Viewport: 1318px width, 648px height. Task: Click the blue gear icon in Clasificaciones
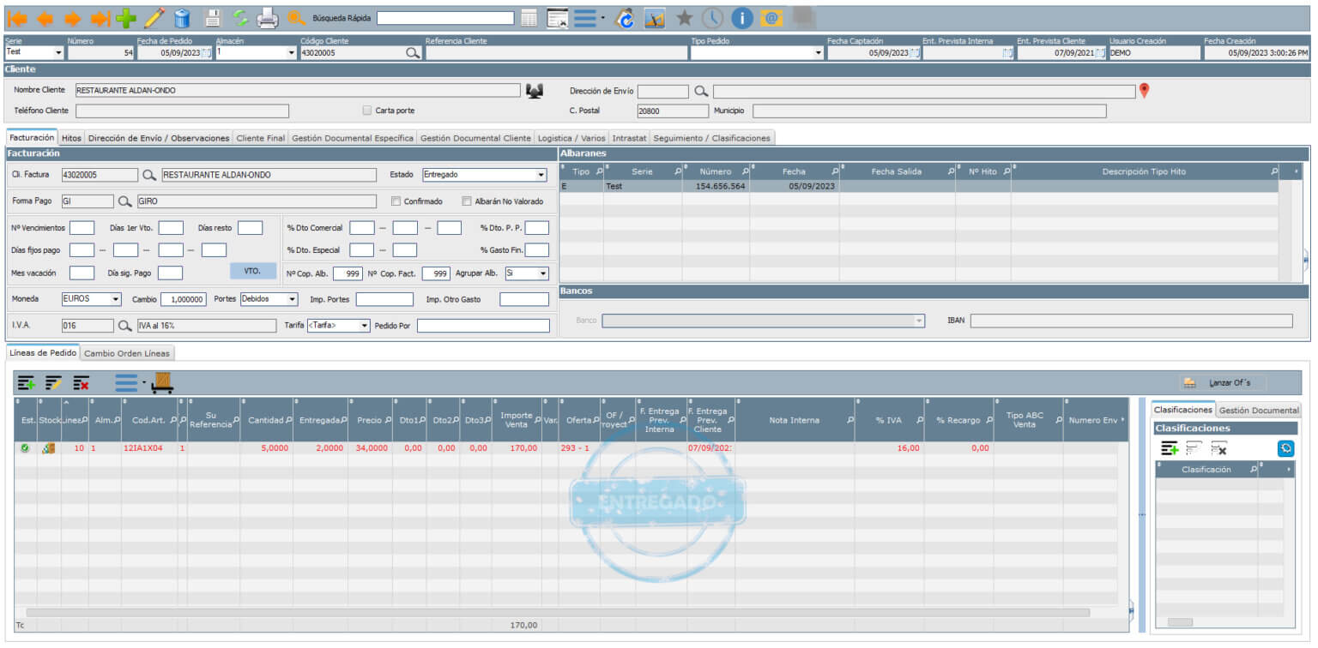click(1285, 447)
